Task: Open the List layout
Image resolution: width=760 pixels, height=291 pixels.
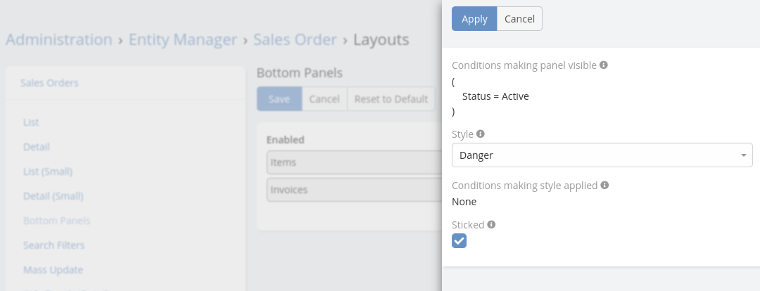Action: click(31, 122)
